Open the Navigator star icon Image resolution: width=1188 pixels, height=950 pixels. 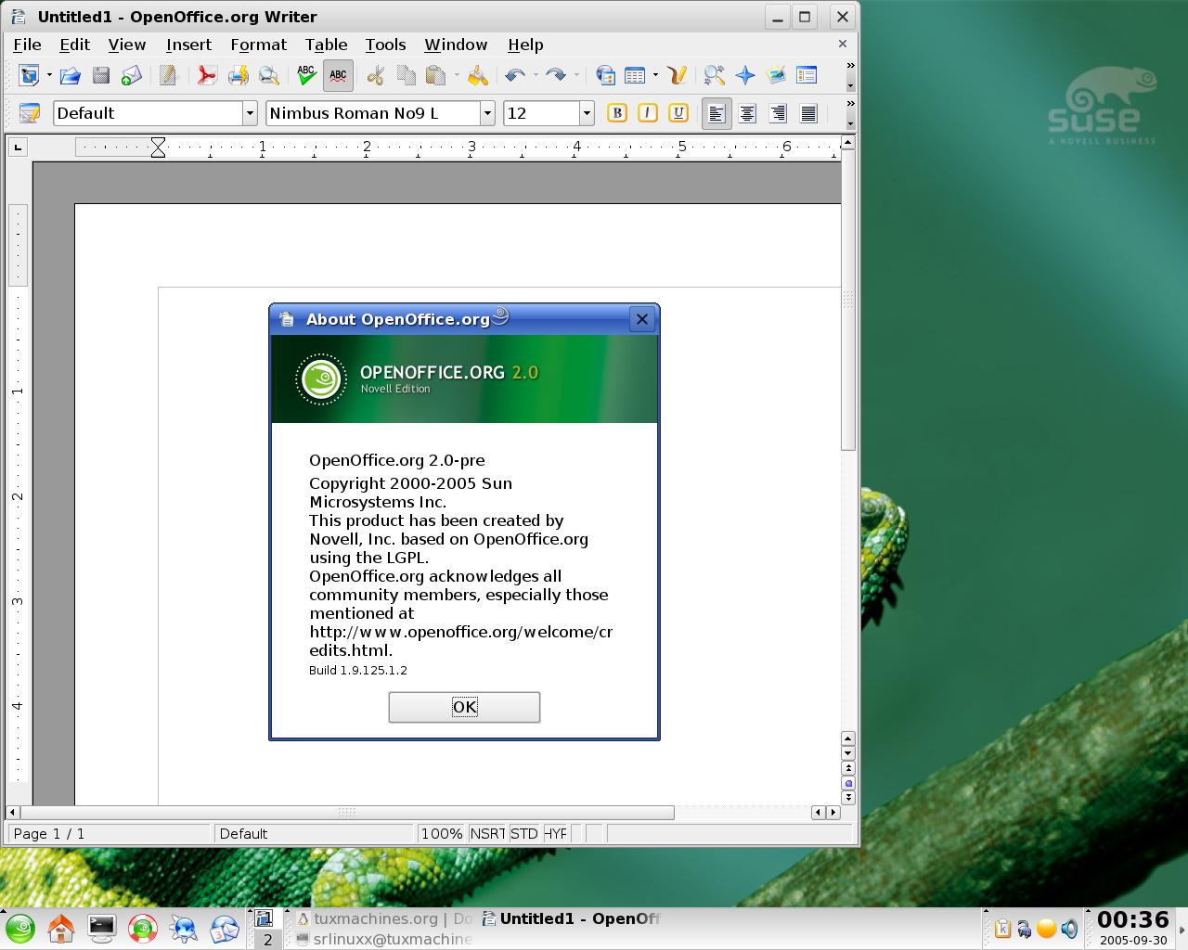coord(745,76)
